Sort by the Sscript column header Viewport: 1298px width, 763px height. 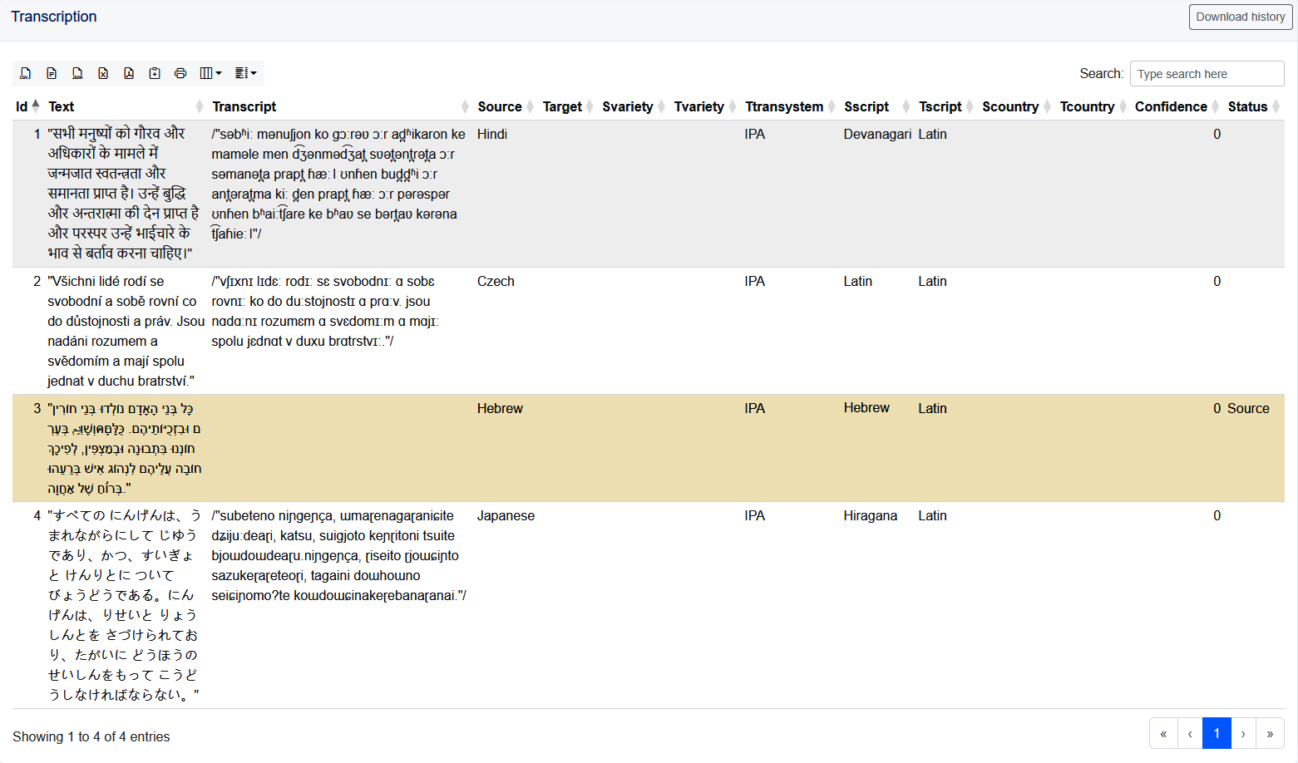point(876,106)
